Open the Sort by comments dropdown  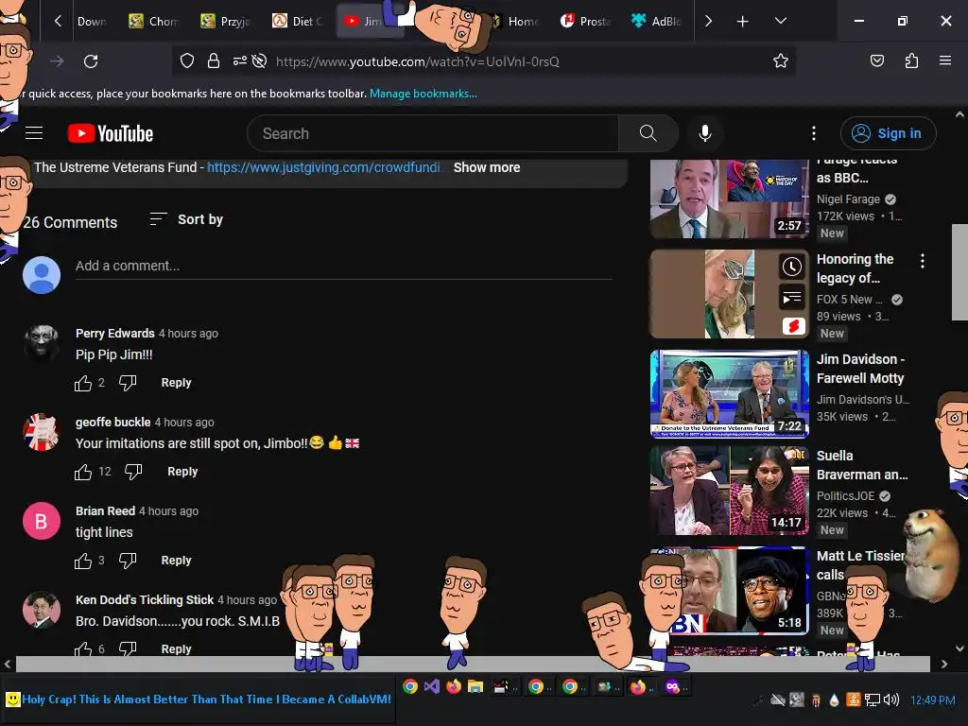point(186,219)
